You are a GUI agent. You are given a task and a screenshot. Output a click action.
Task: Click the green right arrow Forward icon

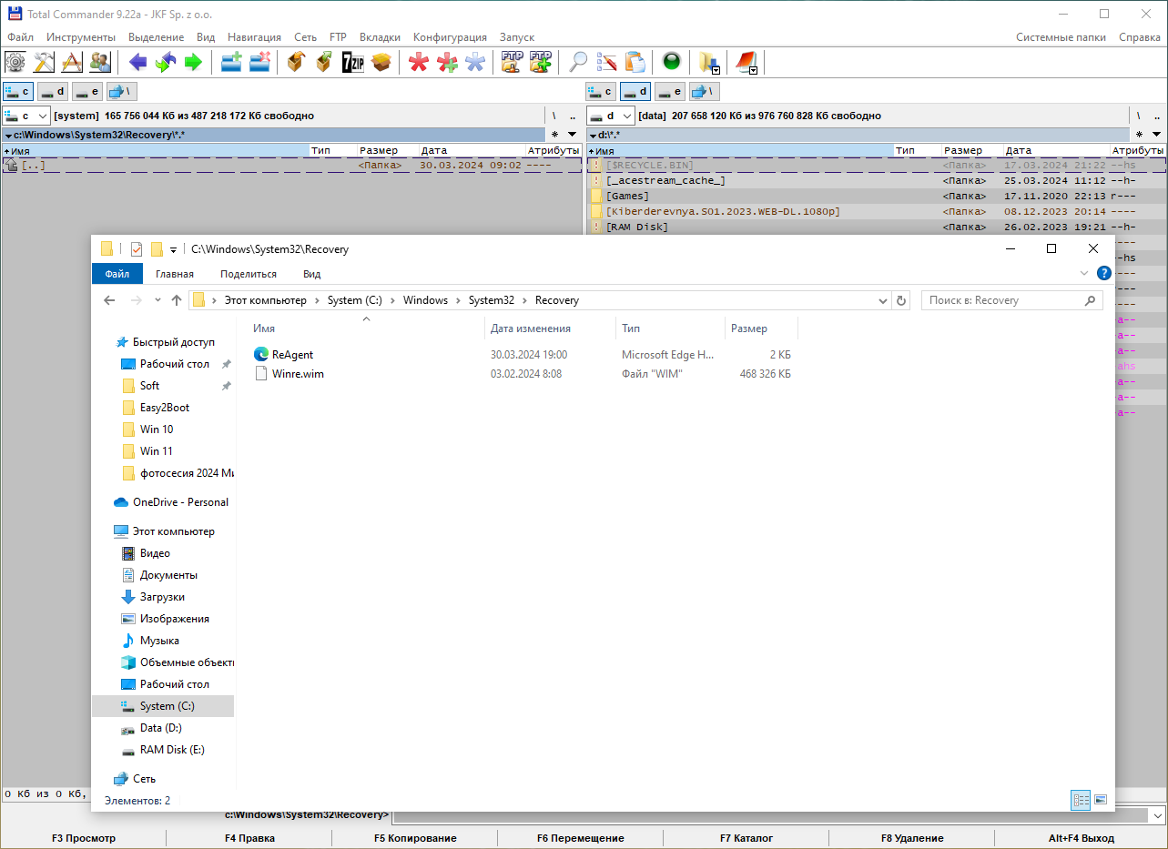pos(193,62)
